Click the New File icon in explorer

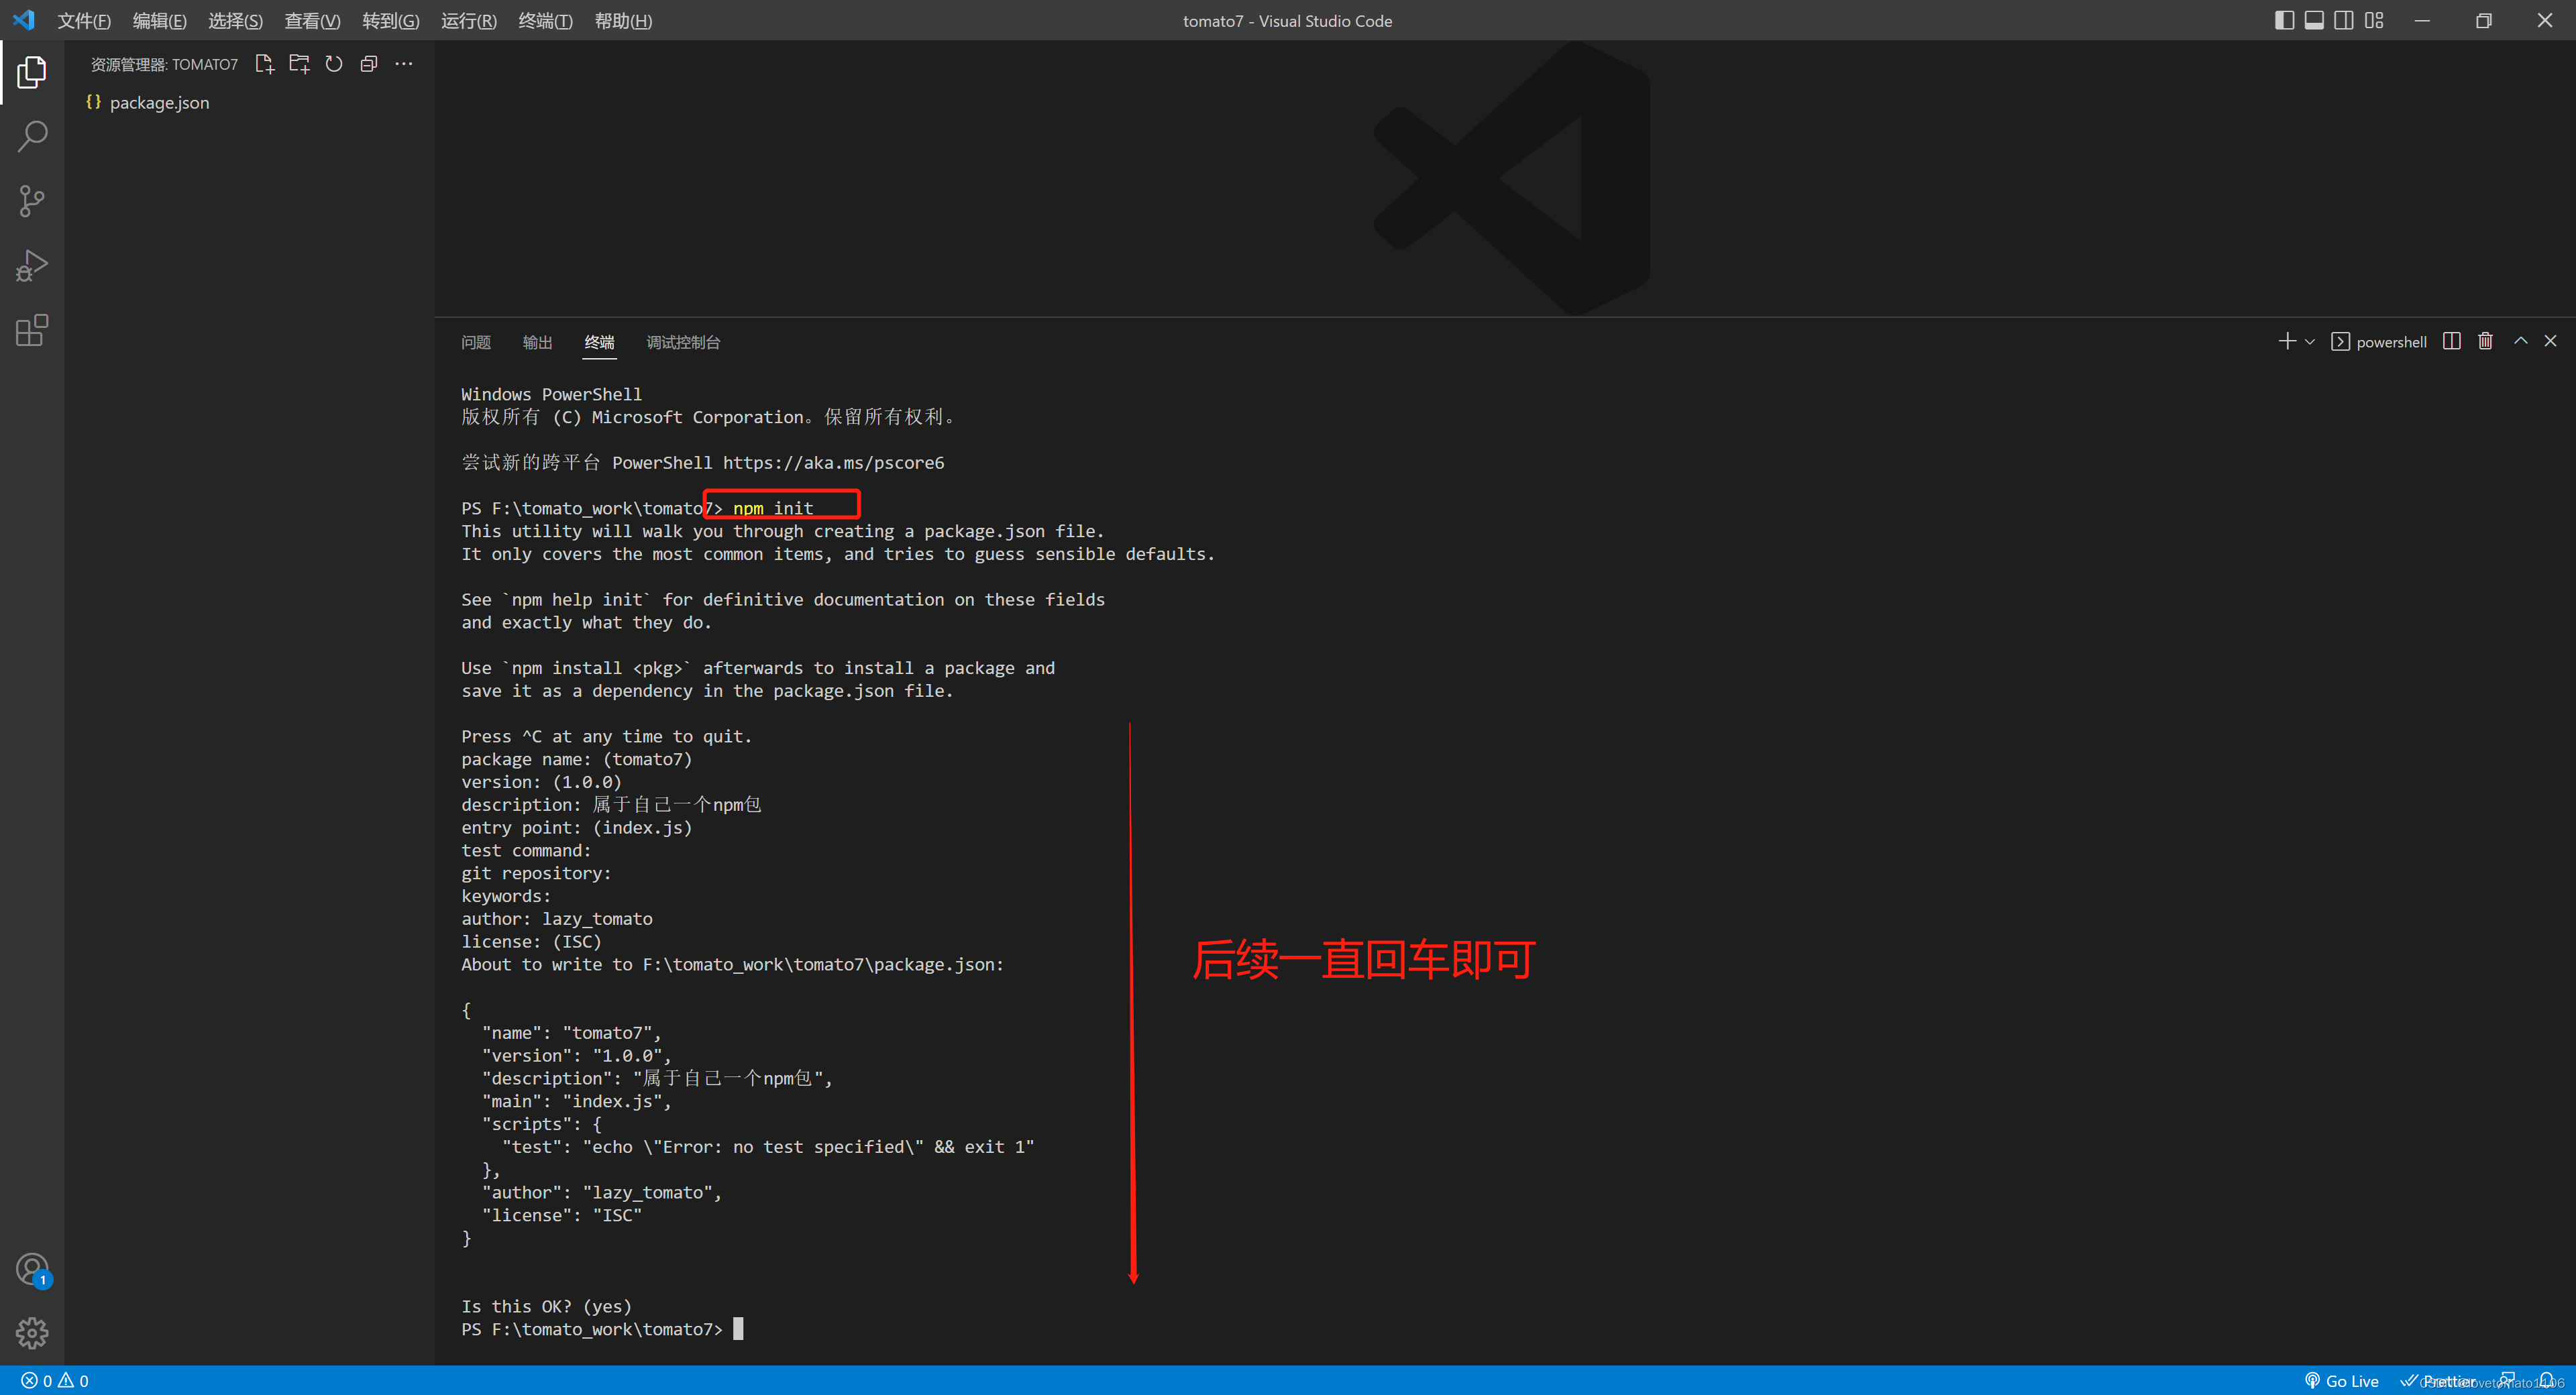[x=264, y=64]
